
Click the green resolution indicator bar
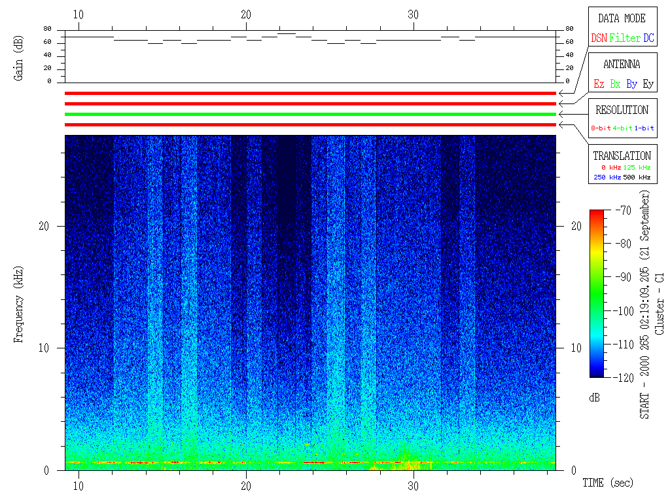310,114
